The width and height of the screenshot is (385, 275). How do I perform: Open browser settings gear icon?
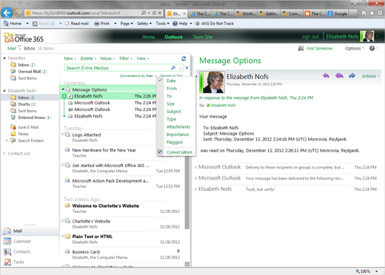[x=380, y=13]
